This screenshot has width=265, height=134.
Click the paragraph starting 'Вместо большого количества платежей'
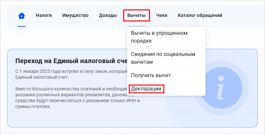(78, 98)
